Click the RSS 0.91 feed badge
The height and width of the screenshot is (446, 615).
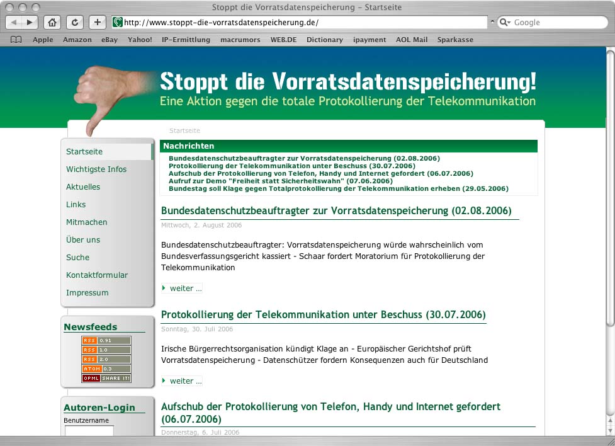click(106, 341)
